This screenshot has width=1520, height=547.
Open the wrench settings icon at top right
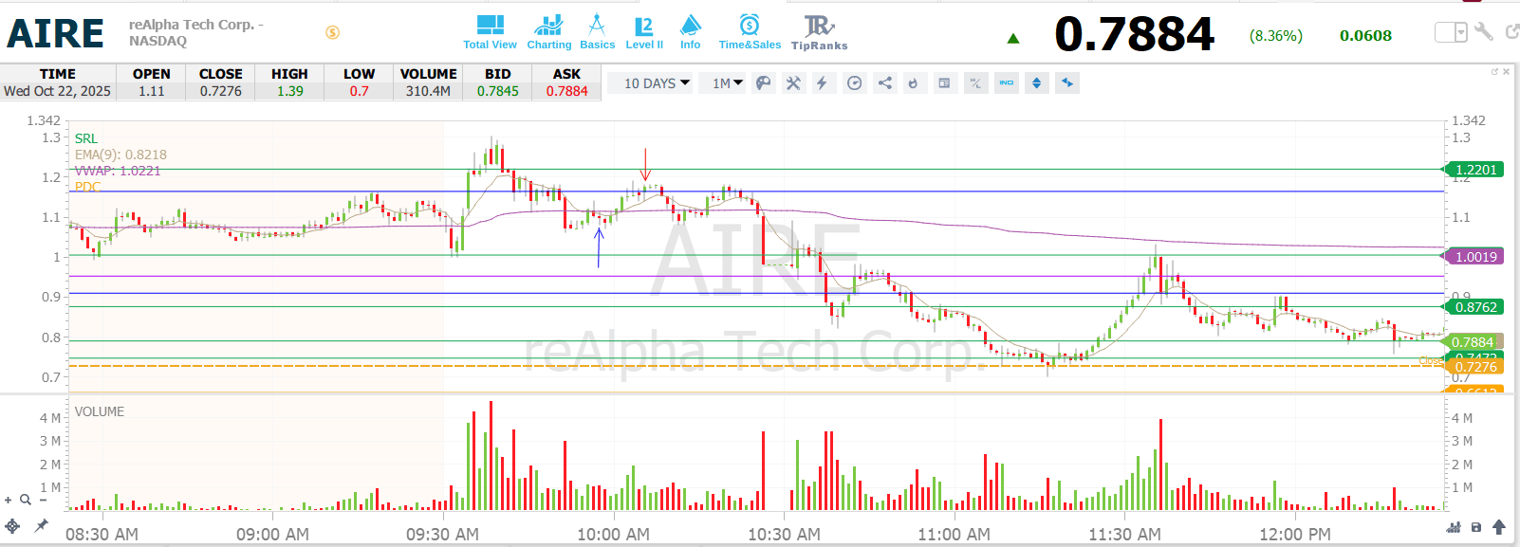(1484, 32)
